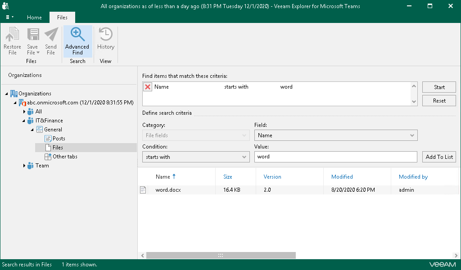Open the application menu button
Screen dimensions: 461x270
click(x=9, y=17)
